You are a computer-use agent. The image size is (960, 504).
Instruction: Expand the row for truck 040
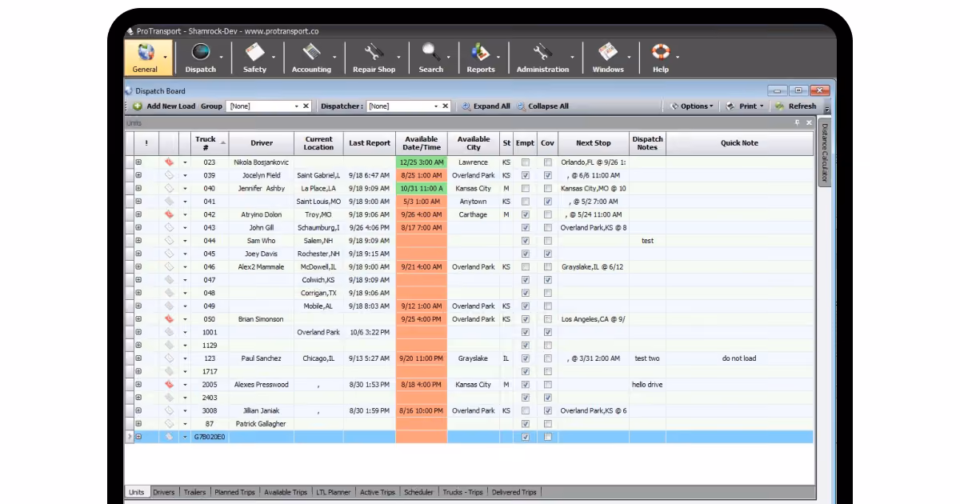point(138,189)
